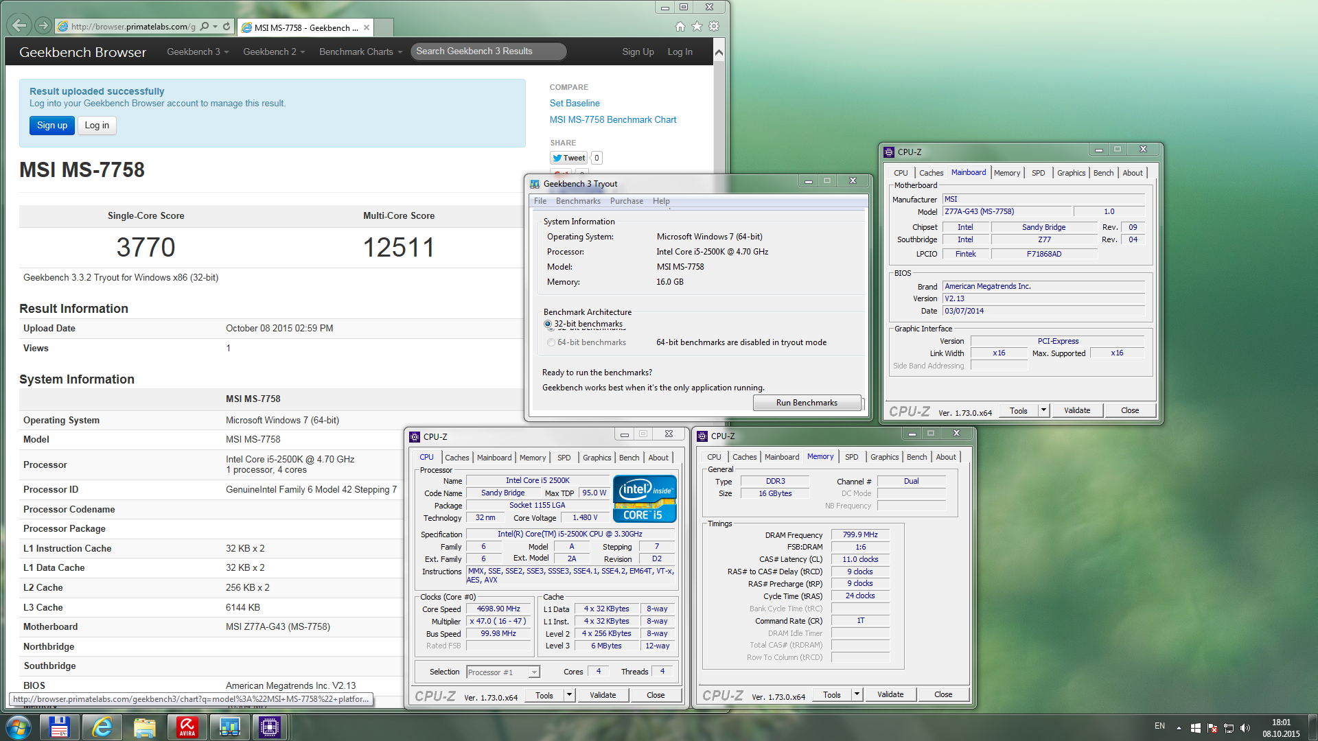Open address bar autocomplete dropdown arrow
The width and height of the screenshot is (1318, 741).
pos(216,27)
